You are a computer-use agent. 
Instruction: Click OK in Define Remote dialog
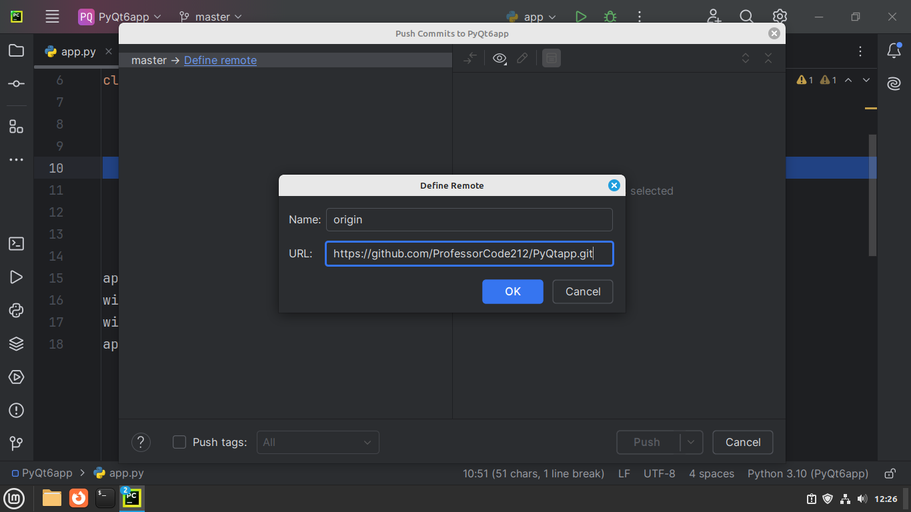(513, 291)
